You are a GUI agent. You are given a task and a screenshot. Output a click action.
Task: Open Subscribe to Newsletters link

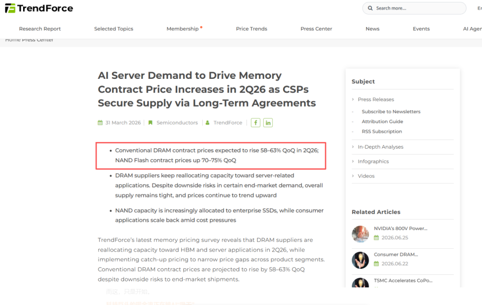pos(391,112)
